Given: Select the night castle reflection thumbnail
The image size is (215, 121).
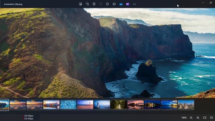Looking at the screenshot, I should click(x=152, y=105).
